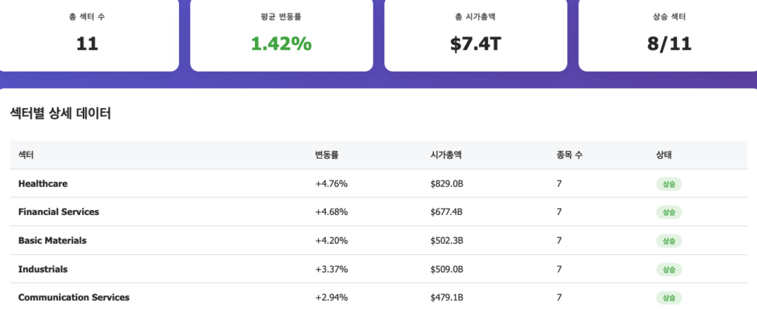Image resolution: width=757 pixels, height=309 pixels.
Task: Click the Basic Materials sector name
Action: (x=52, y=240)
